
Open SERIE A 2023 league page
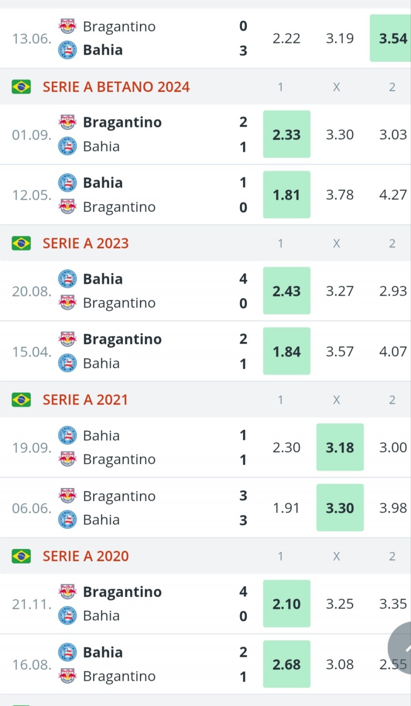click(x=86, y=243)
